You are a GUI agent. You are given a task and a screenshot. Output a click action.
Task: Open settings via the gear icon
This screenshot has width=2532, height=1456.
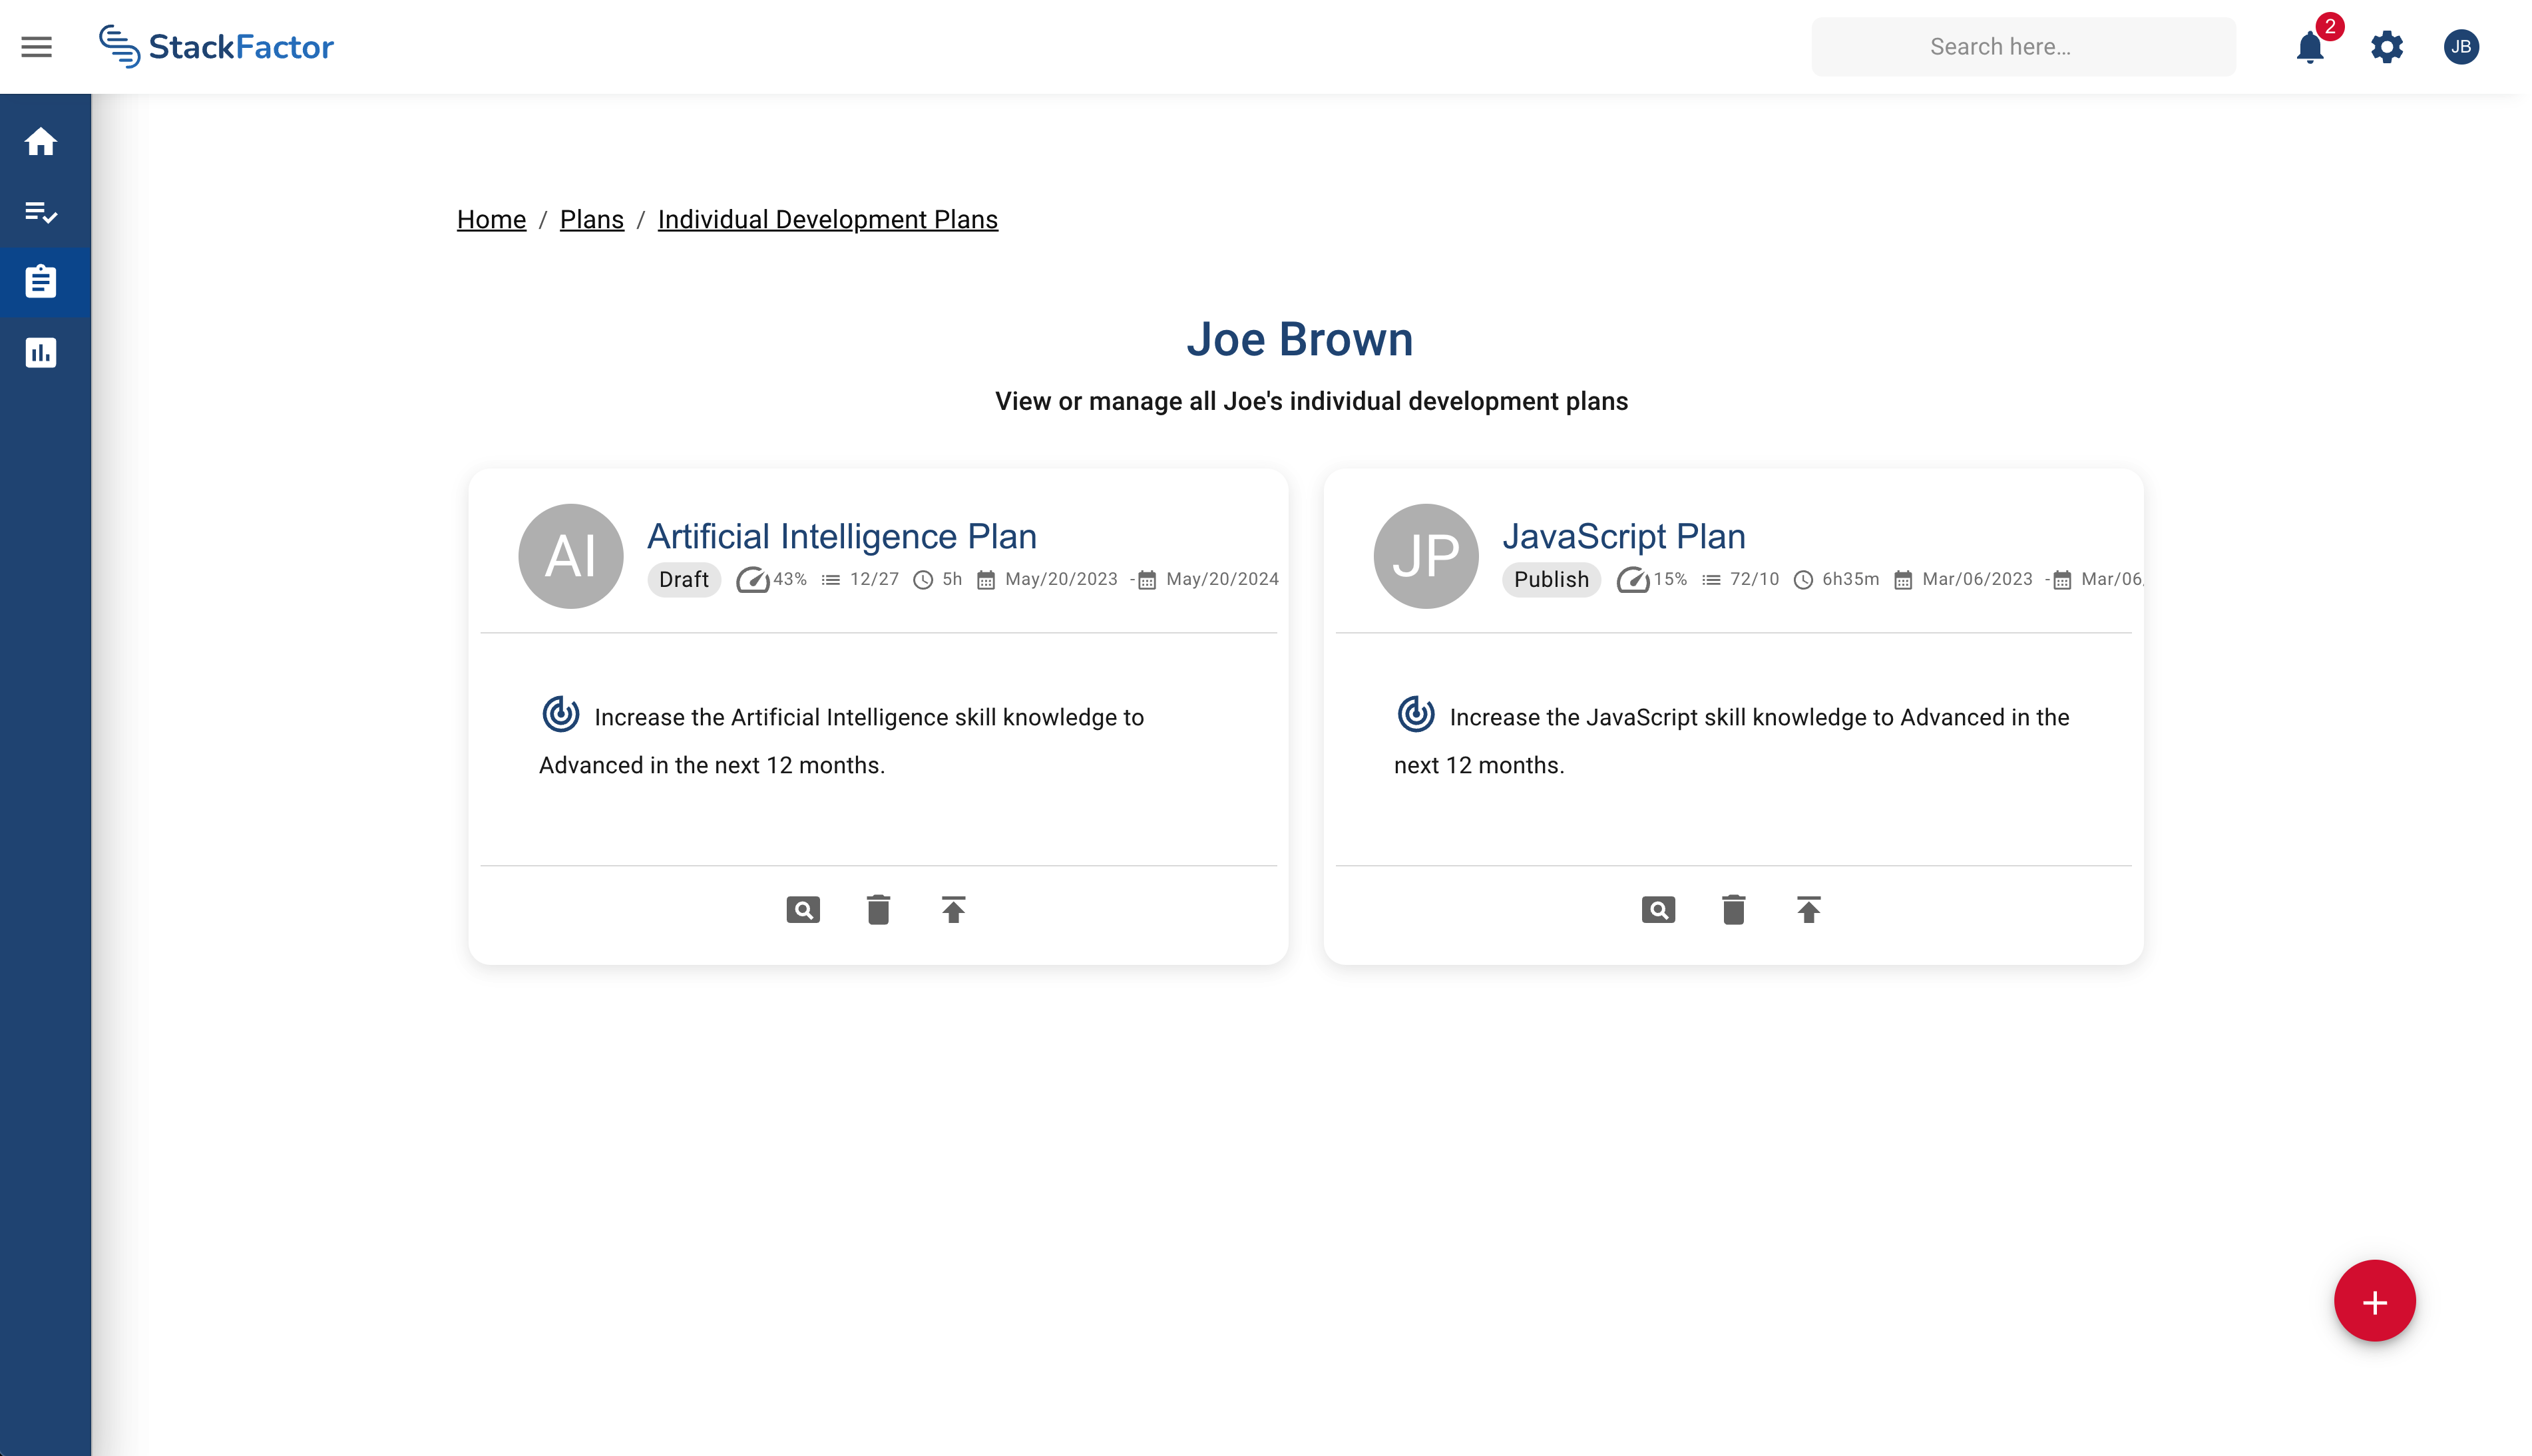2387,47
